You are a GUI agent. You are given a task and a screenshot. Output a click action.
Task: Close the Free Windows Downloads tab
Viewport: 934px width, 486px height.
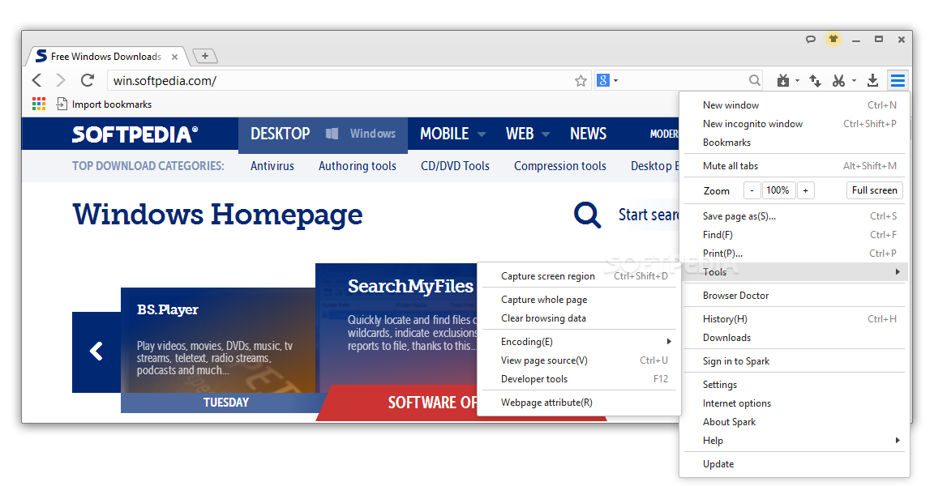point(174,58)
